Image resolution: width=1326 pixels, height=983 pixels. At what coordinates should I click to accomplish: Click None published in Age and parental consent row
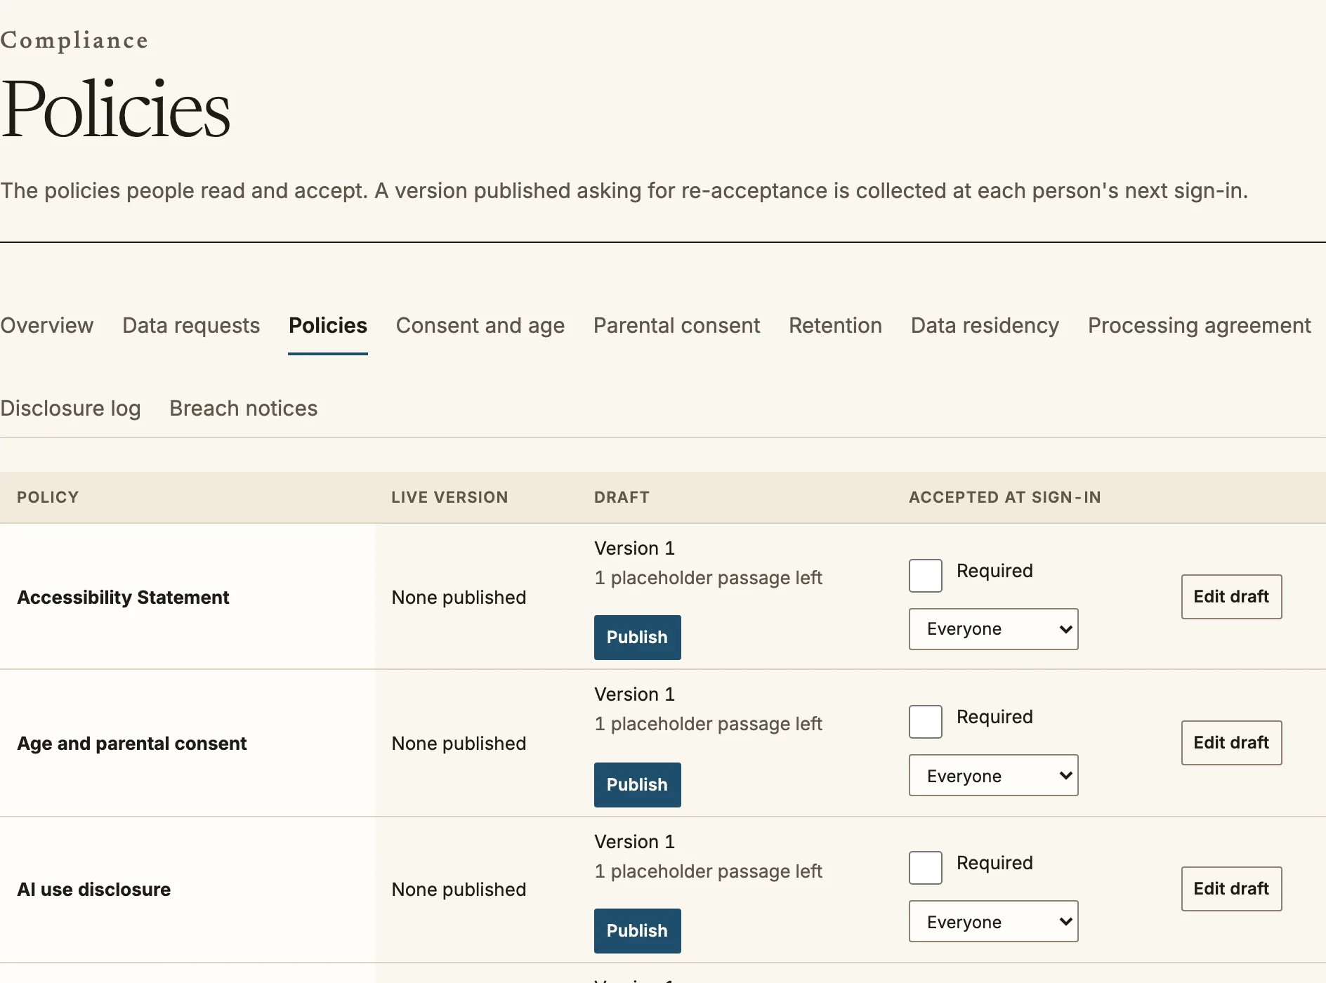coord(459,743)
